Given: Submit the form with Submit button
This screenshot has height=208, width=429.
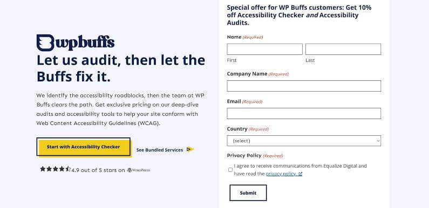Looking at the screenshot, I should [x=248, y=193].
